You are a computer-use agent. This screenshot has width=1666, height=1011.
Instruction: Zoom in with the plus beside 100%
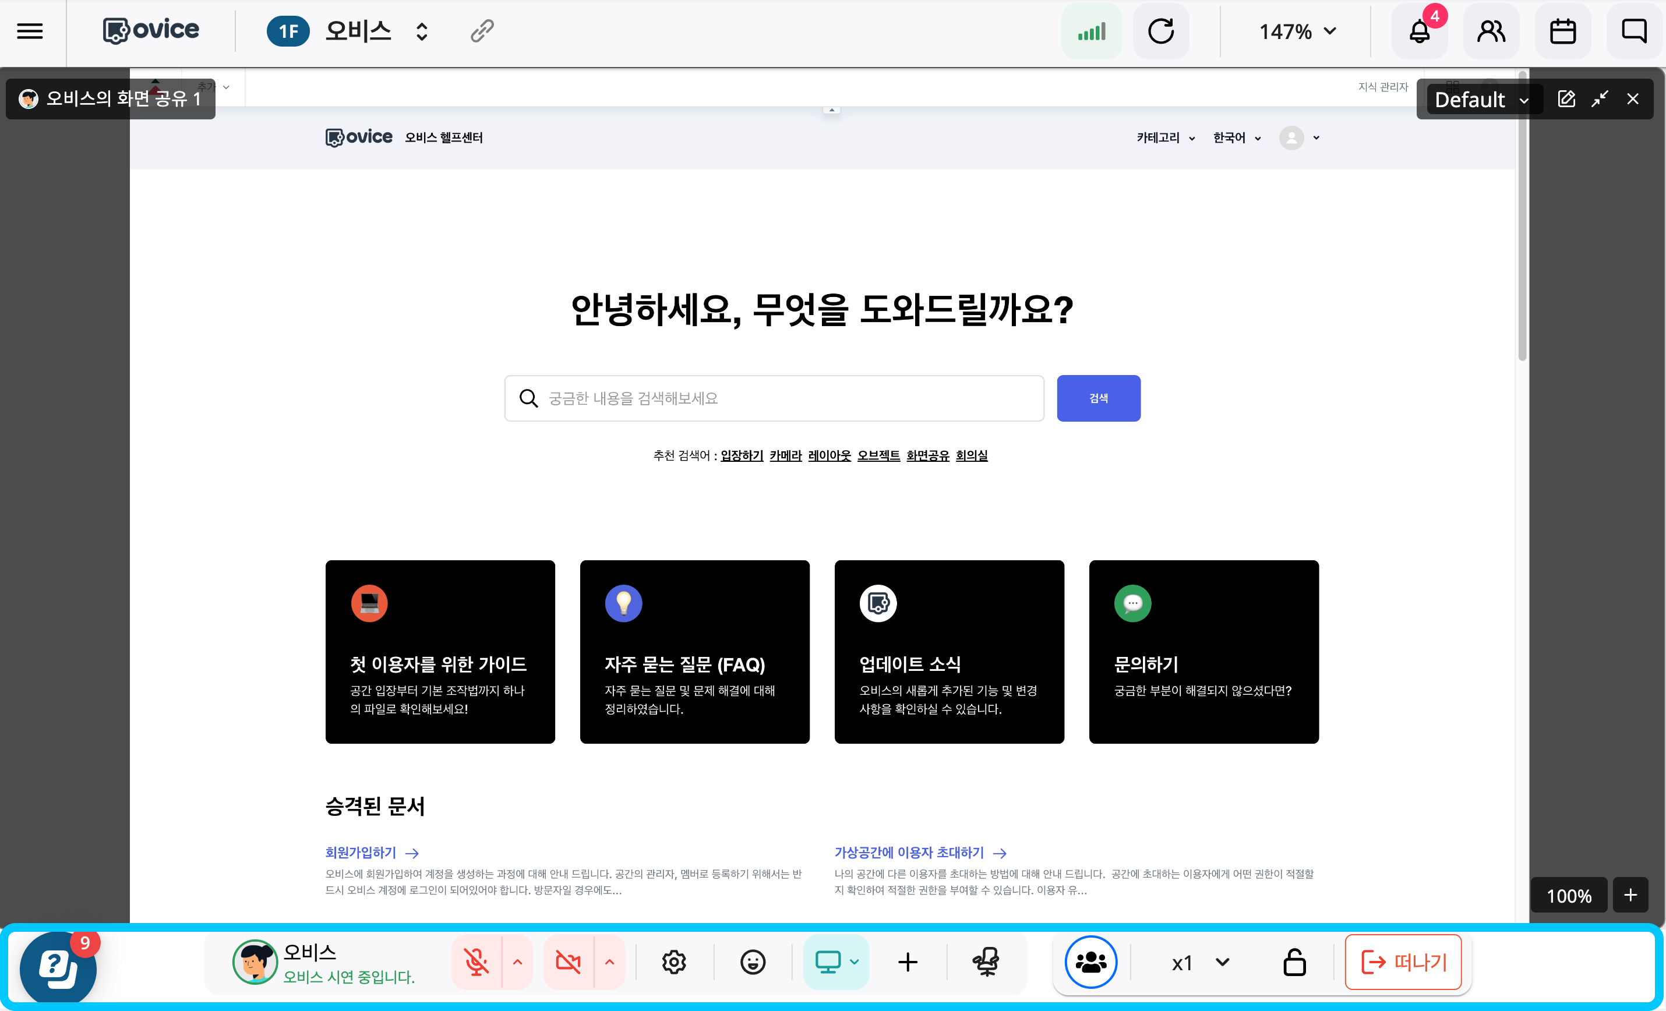(x=1630, y=895)
